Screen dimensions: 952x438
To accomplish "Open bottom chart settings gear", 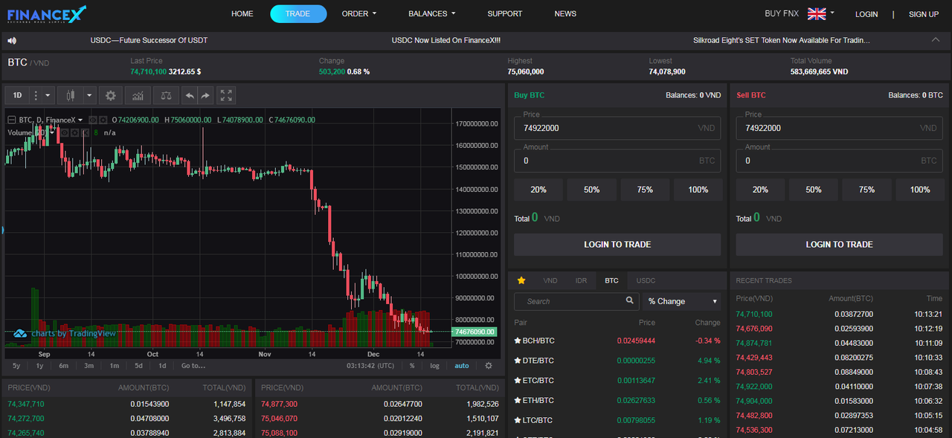I will click(489, 366).
